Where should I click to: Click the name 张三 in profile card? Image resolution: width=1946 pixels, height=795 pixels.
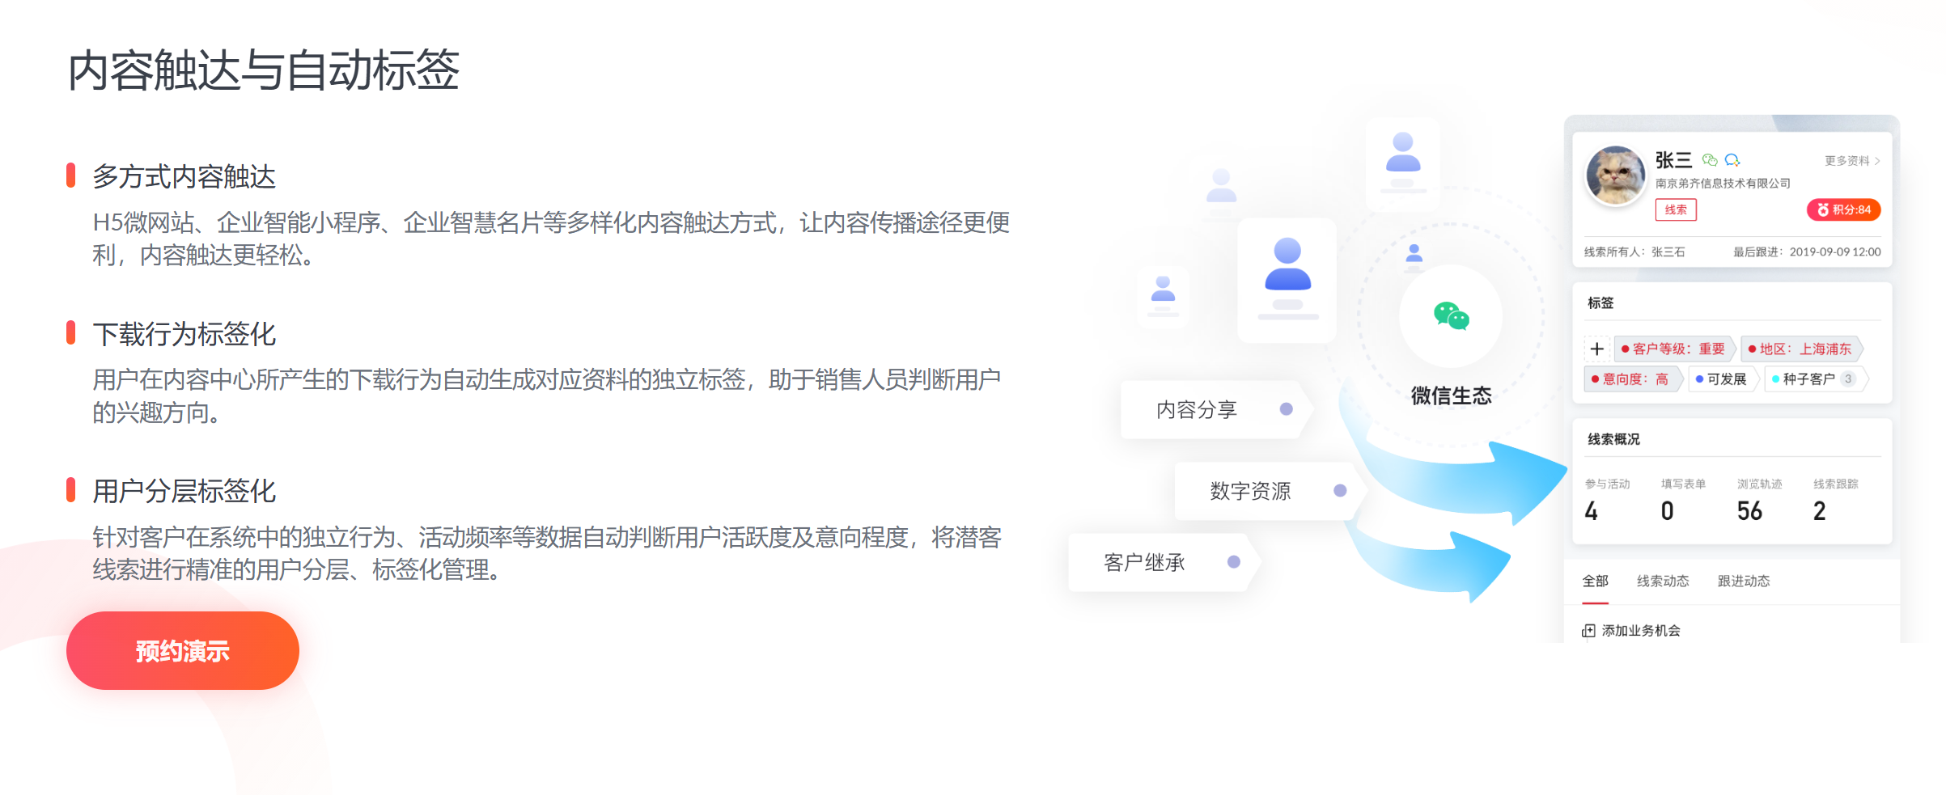pos(1673,160)
